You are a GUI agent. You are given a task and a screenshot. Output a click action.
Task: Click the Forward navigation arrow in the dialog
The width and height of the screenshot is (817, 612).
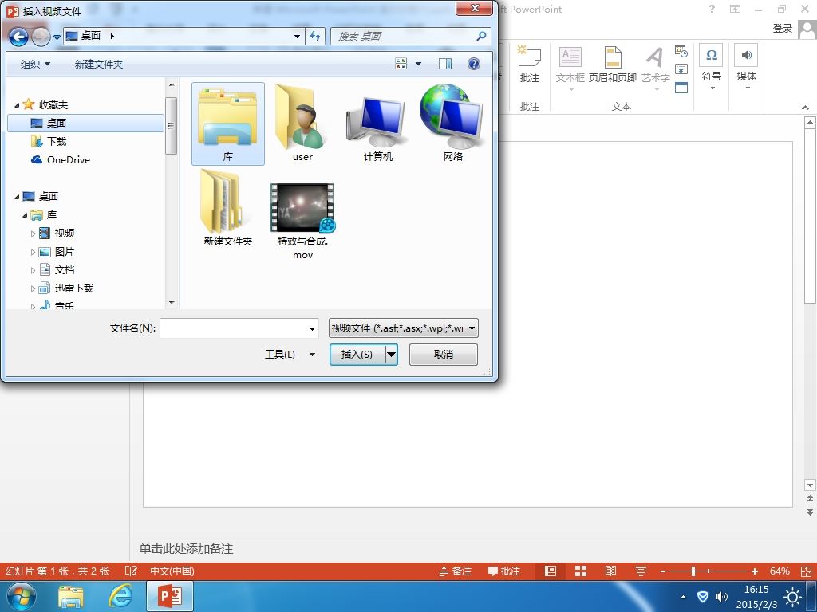[41, 37]
